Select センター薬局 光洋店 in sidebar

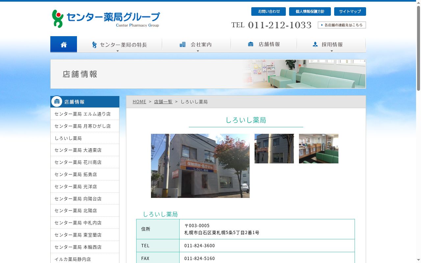85,187
